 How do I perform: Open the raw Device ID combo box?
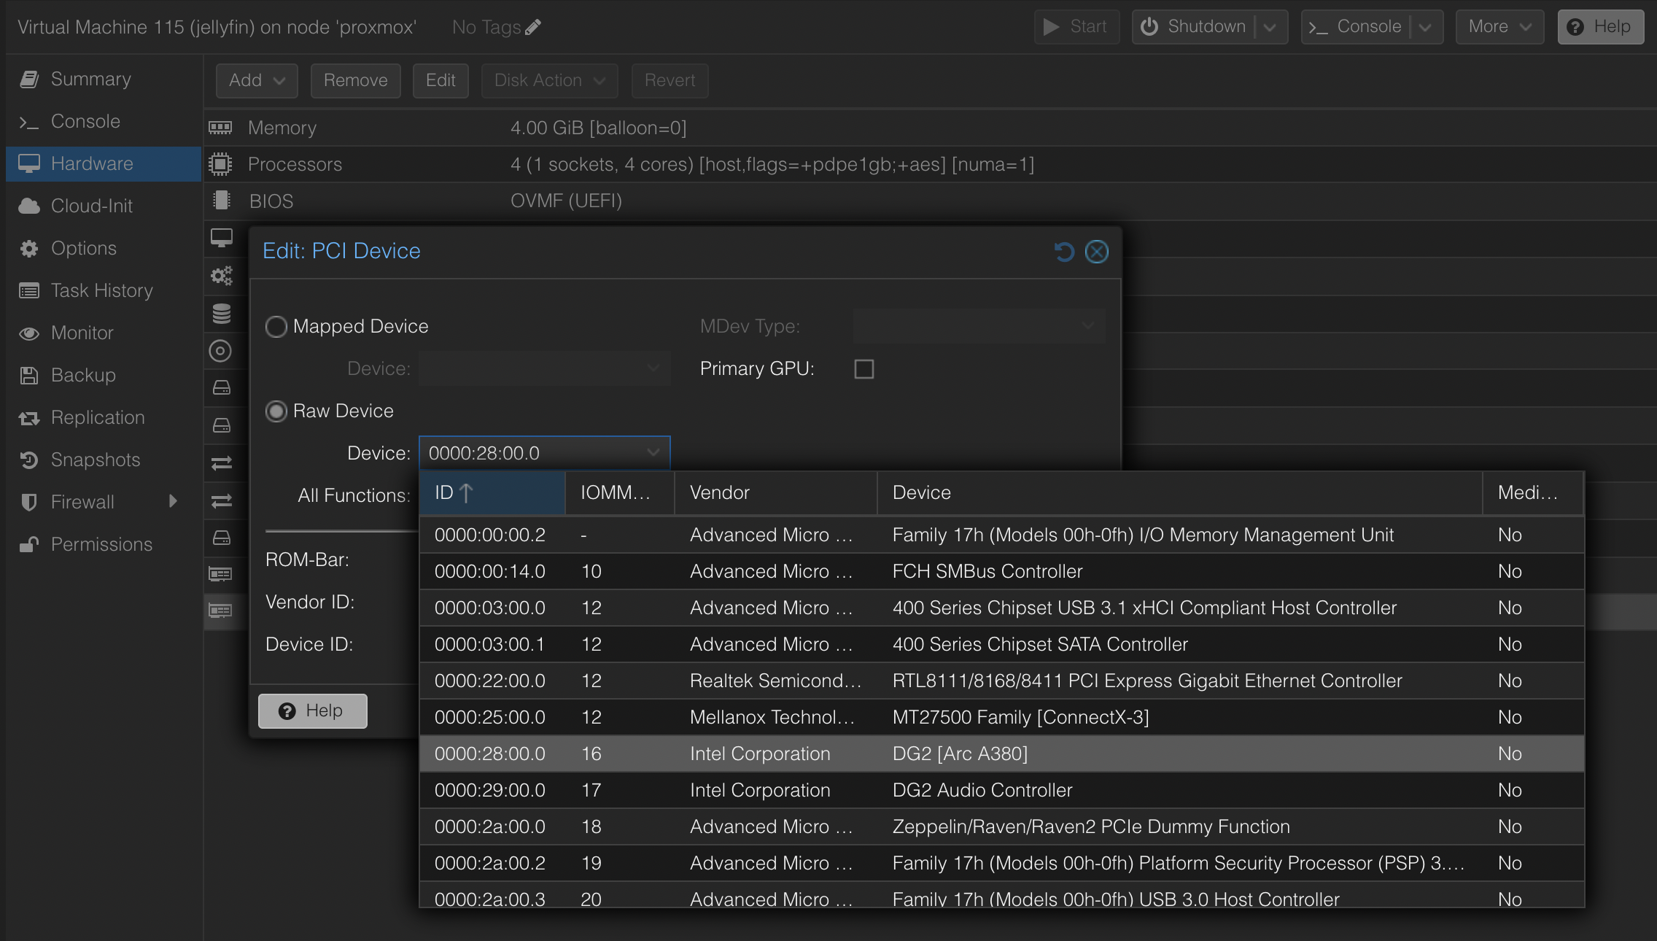pyautogui.click(x=544, y=453)
